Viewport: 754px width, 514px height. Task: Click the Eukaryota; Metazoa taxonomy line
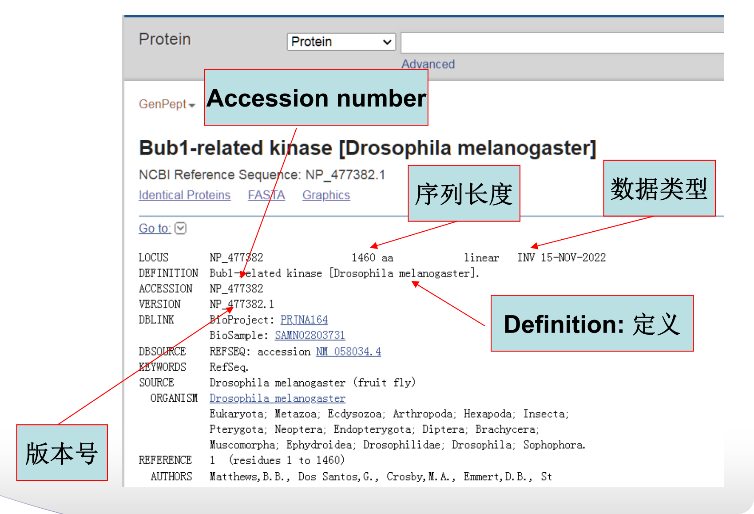(389, 414)
